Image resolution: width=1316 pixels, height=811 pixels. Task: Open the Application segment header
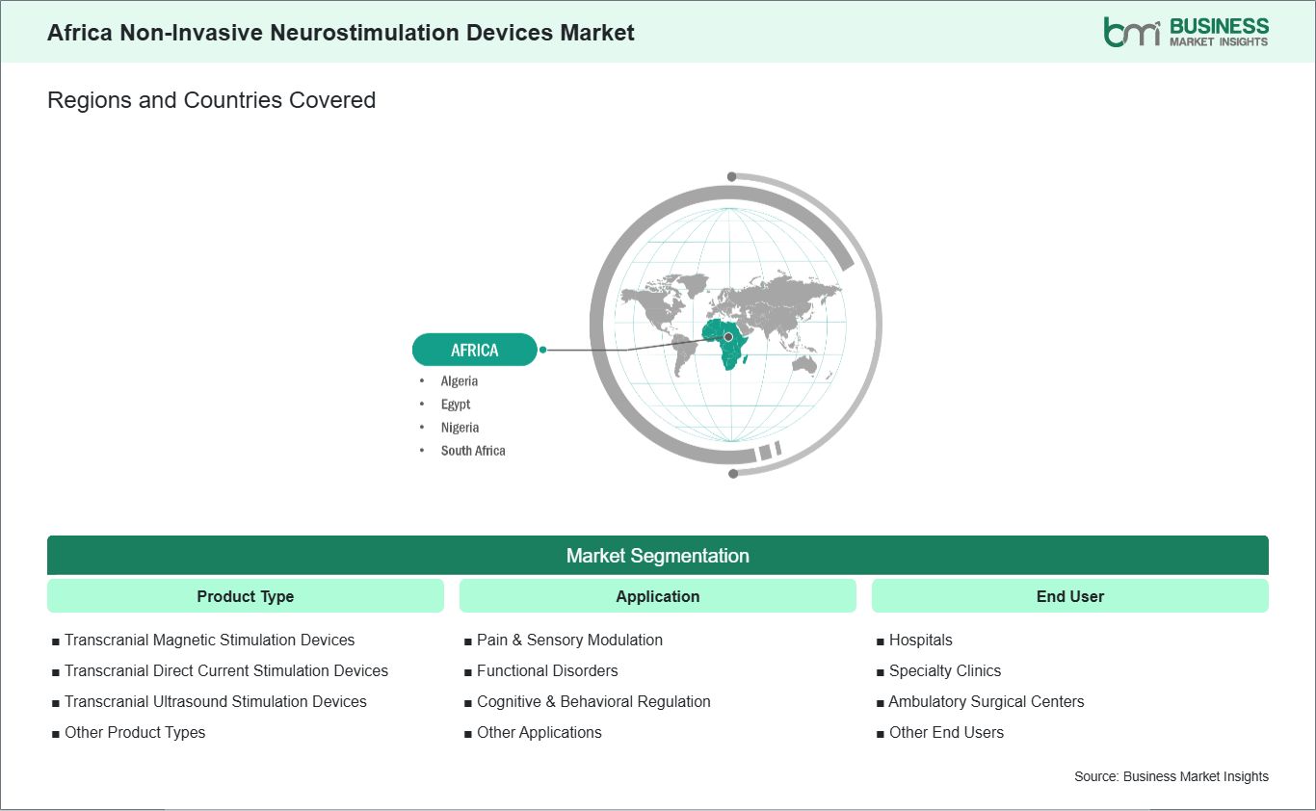(x=658, y=596)
